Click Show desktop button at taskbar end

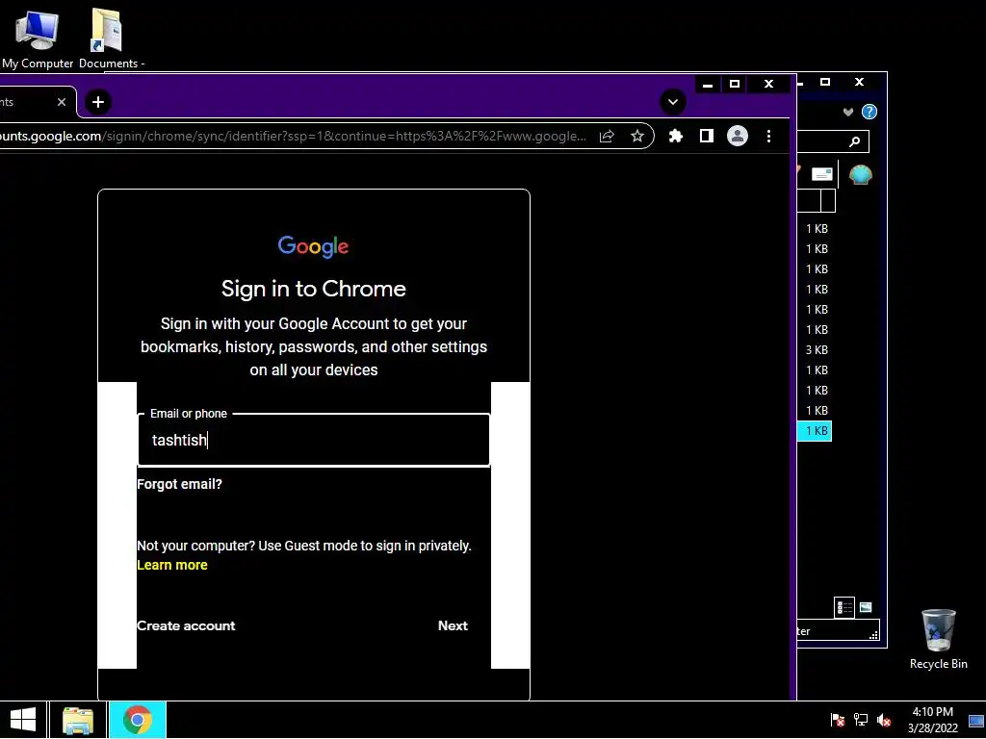pos(976,720)
